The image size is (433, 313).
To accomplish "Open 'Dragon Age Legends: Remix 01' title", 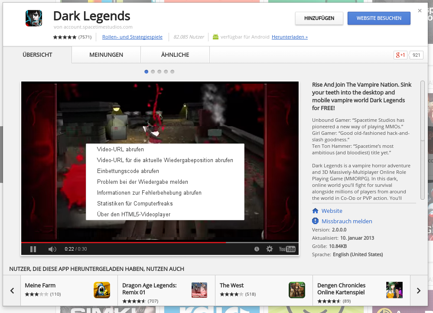I will [150, 289].
